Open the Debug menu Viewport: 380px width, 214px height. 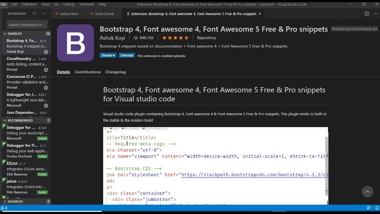pos(69,4)
